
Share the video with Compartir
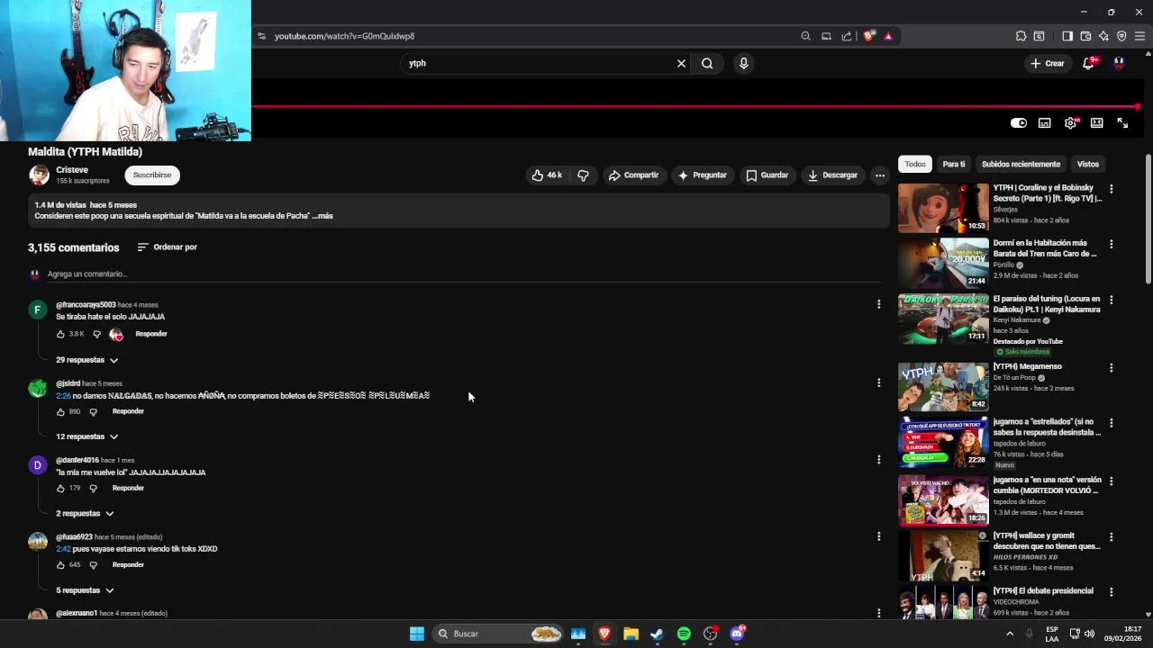633,175
